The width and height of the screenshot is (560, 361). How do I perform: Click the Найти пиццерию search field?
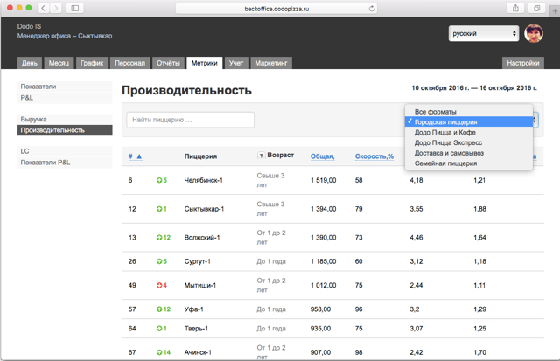point(191,120)
